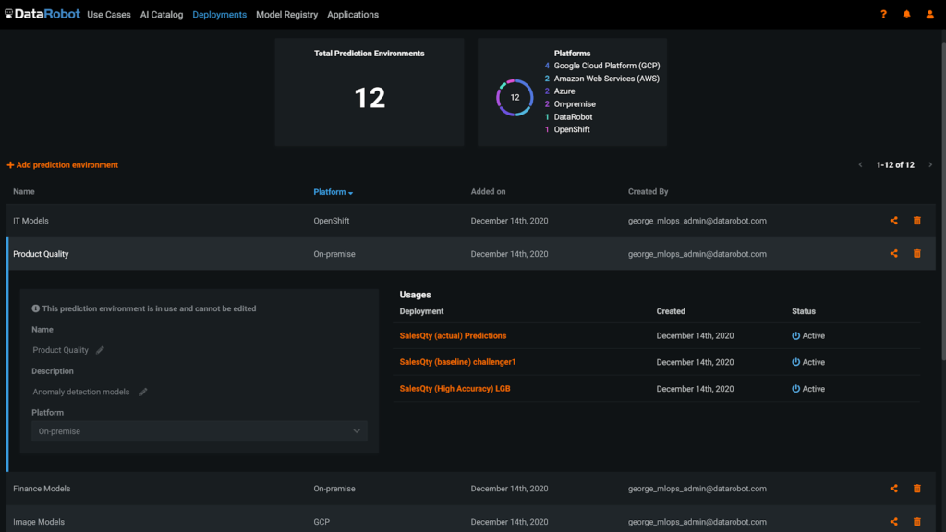Share the Image Models environment
946x532 pixels.
(x=893, y=522)
